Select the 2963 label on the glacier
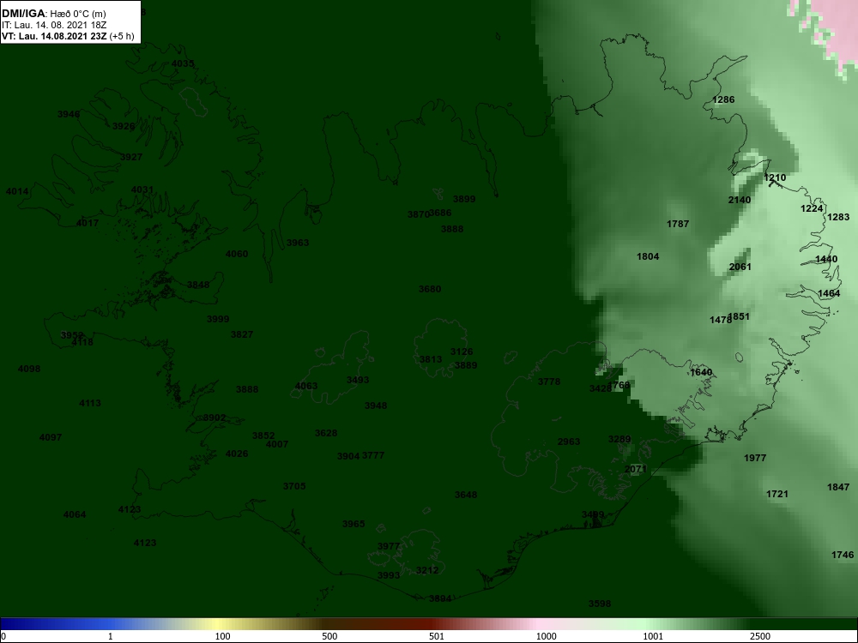The width and height of the screenshot is (858, 643). point(569,442)
